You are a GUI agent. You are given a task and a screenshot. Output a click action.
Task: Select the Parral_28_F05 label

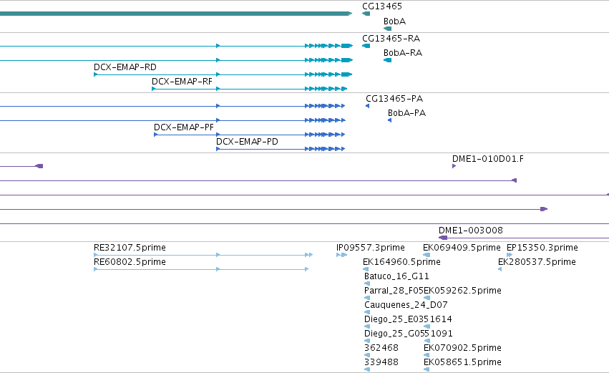394,291
